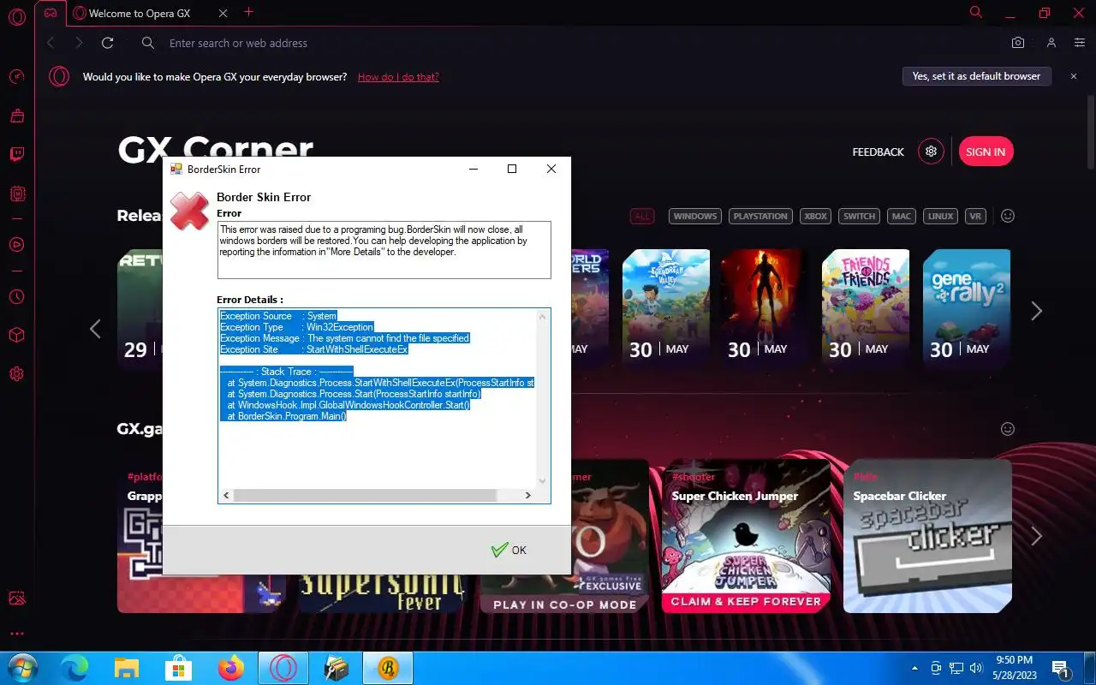Viewport: 1096px width, 685px height.
Task: Open the Opera menu logo icon
Action: click(16, 16)
